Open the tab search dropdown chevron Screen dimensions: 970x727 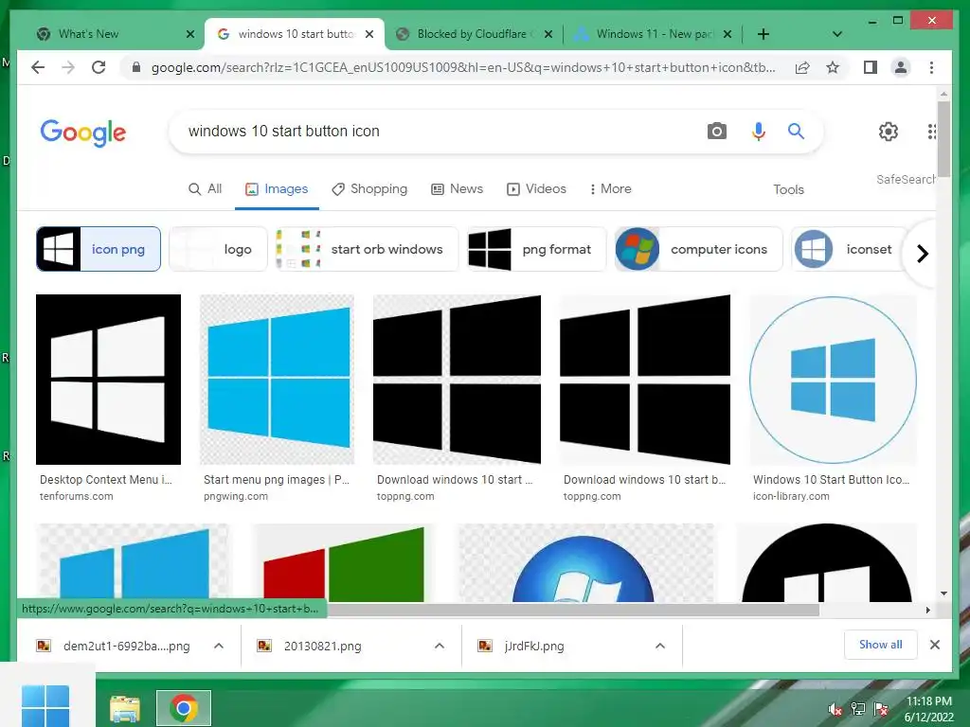(837, 34)
